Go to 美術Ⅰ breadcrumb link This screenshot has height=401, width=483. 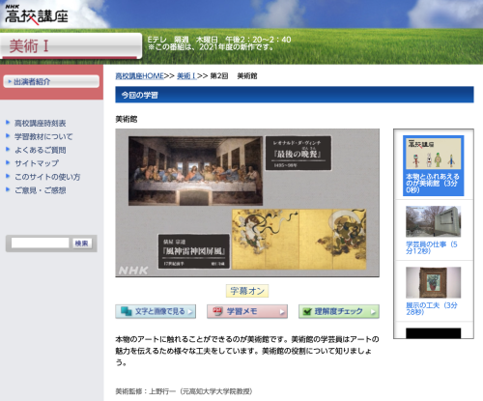[x=186, y=76]
